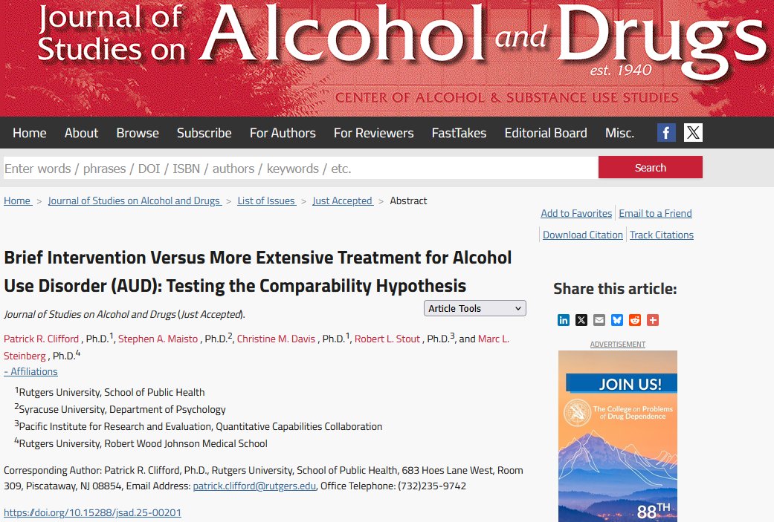774x522 pixels.
Task: Click the JOIN US advertisement banner
Action: coord(618,436)
